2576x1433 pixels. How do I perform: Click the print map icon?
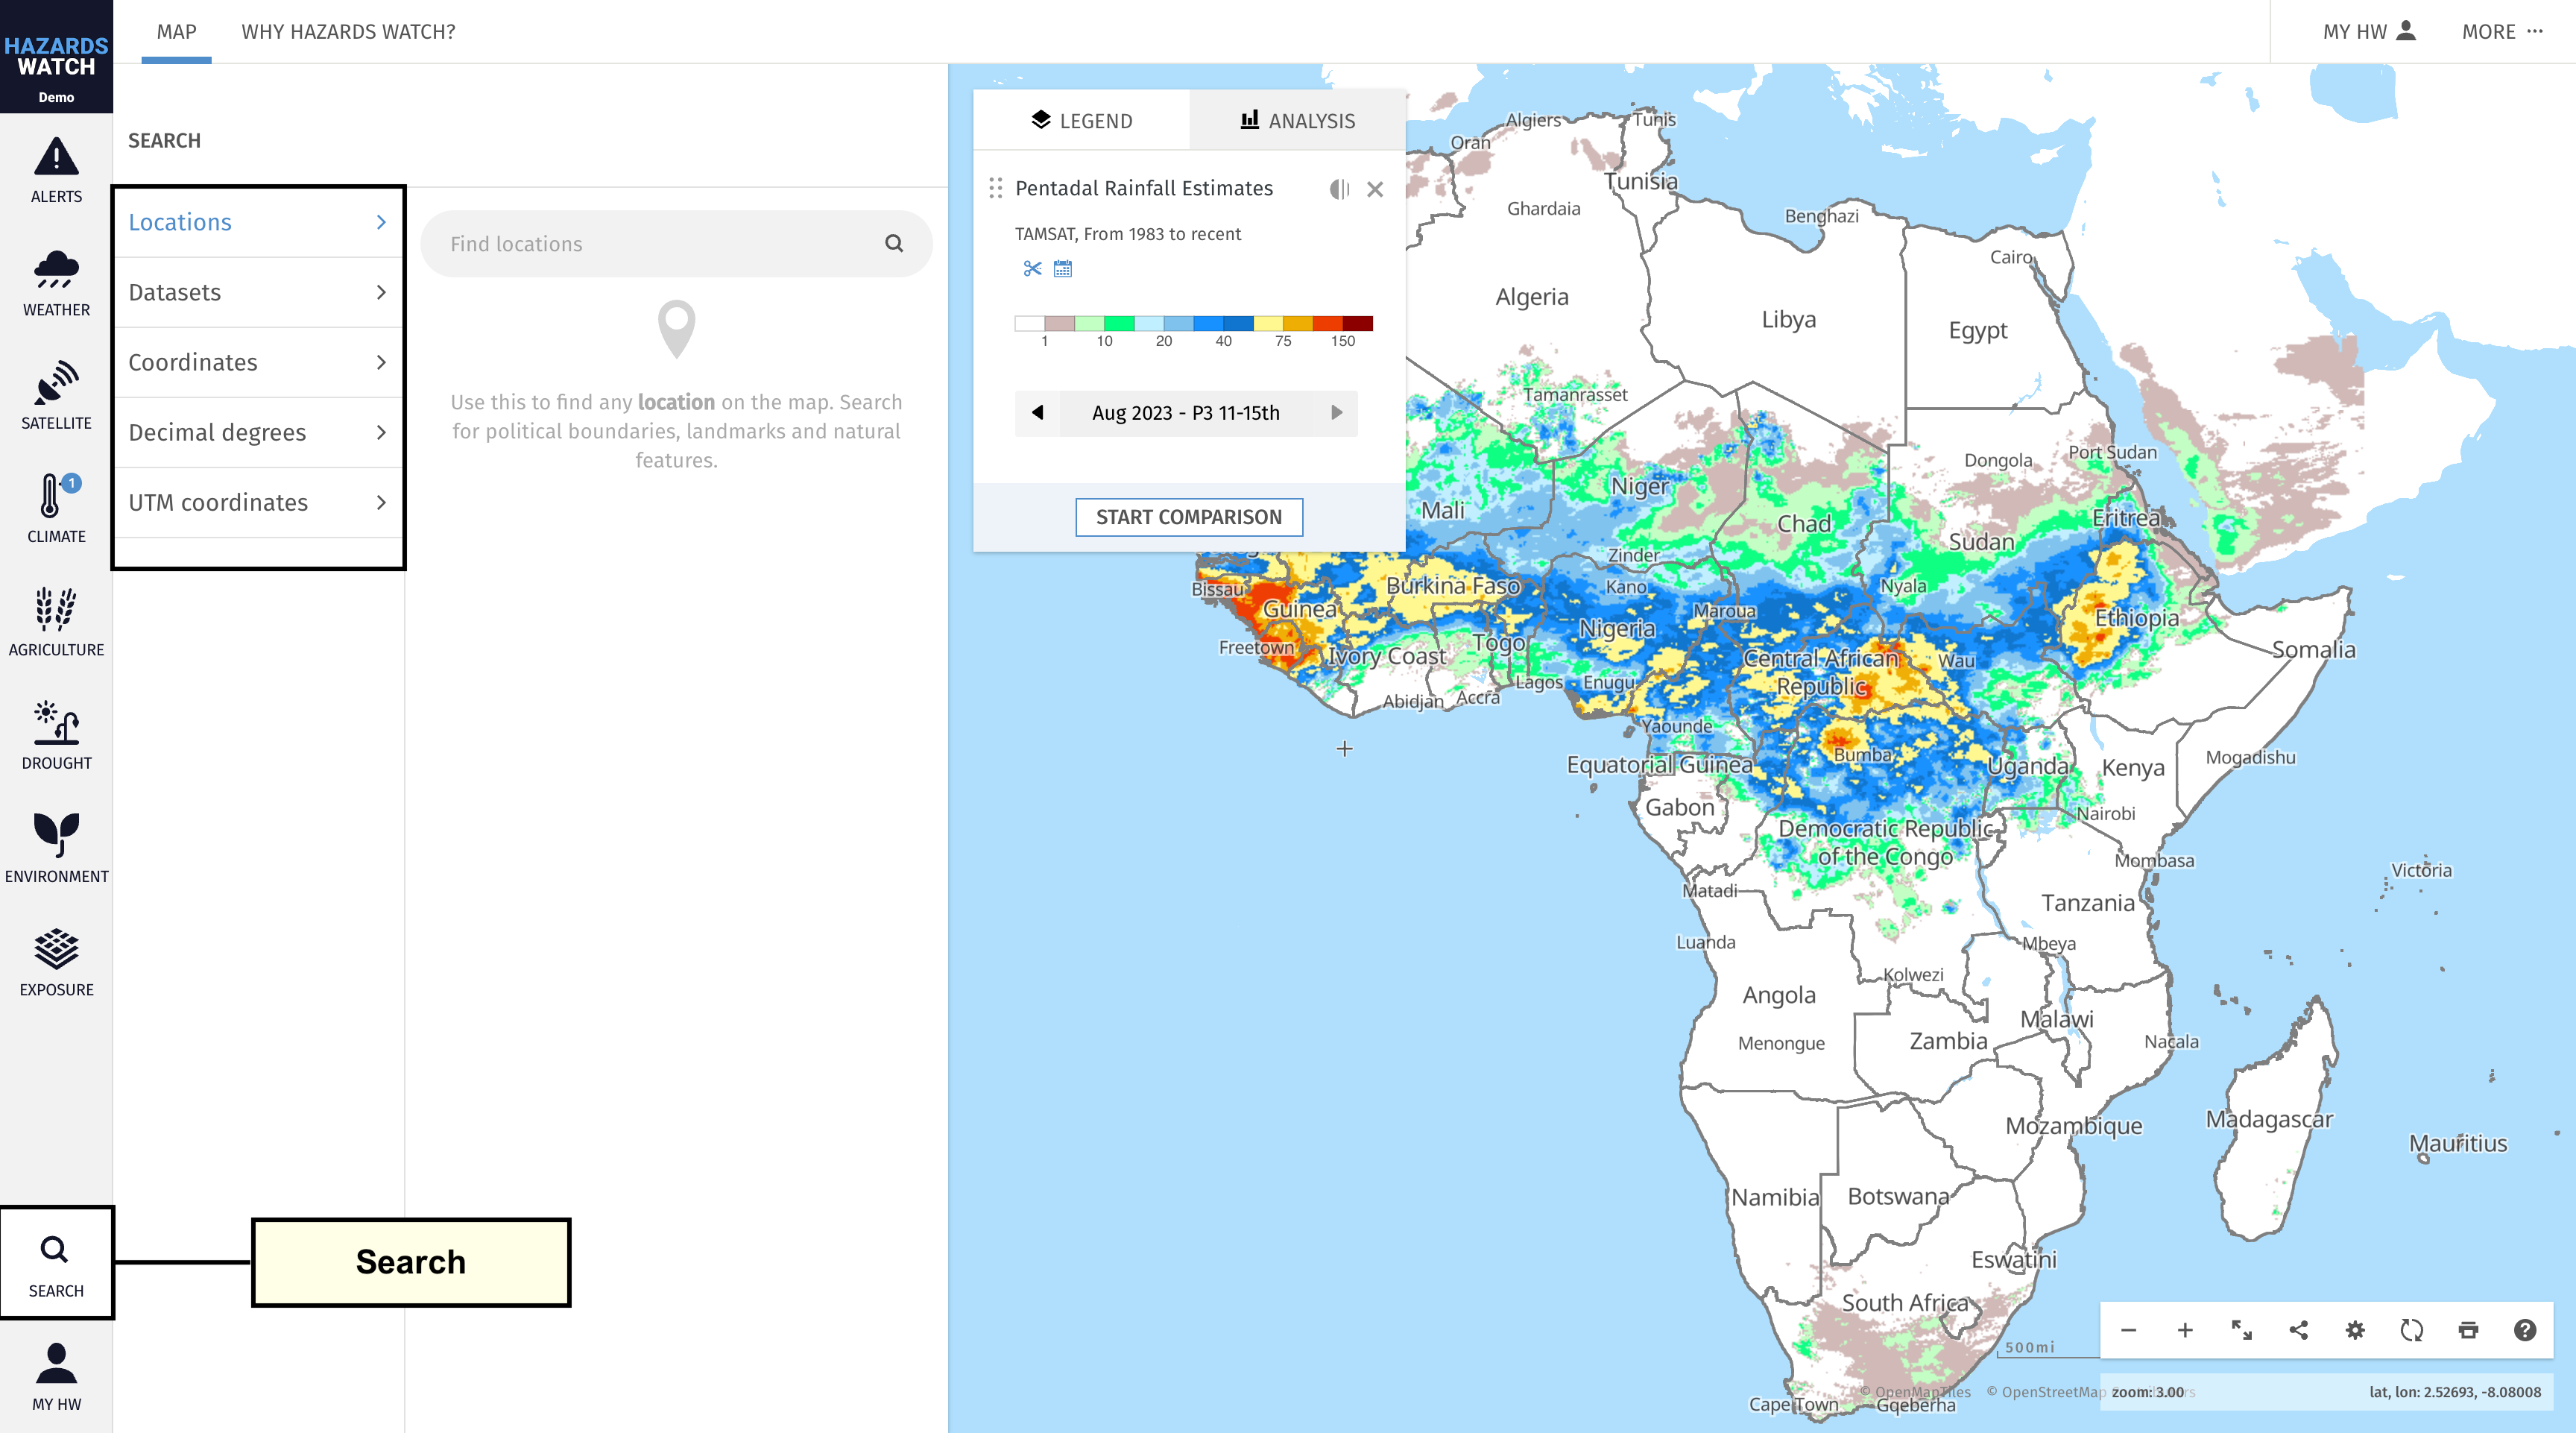(x=2468, y=1330)
